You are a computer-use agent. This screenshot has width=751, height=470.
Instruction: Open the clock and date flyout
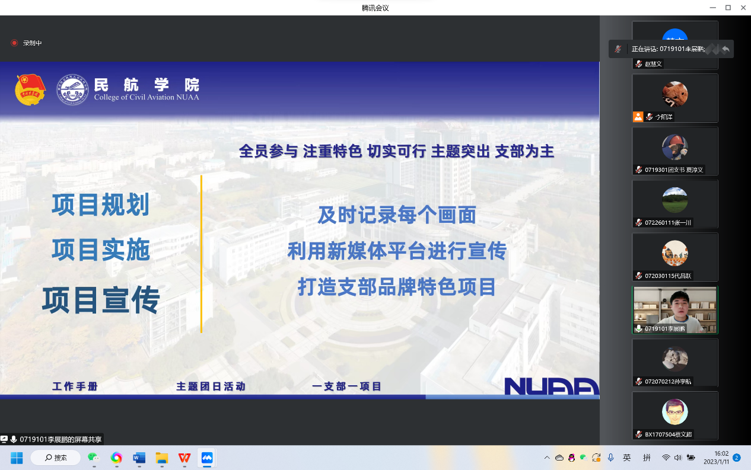click(x=712, y=458)
